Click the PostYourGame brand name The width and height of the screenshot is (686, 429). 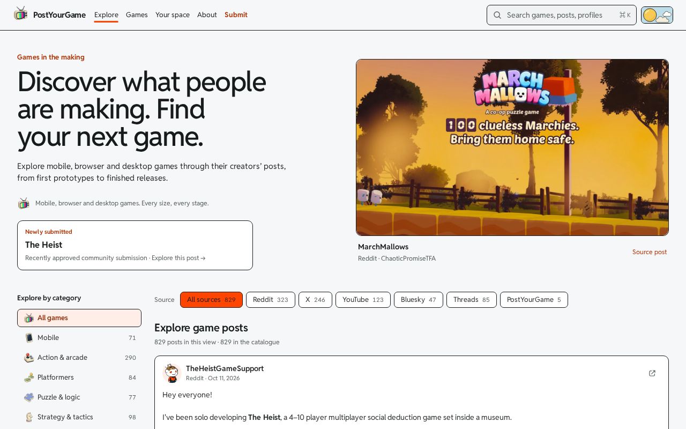coord(59,15)
